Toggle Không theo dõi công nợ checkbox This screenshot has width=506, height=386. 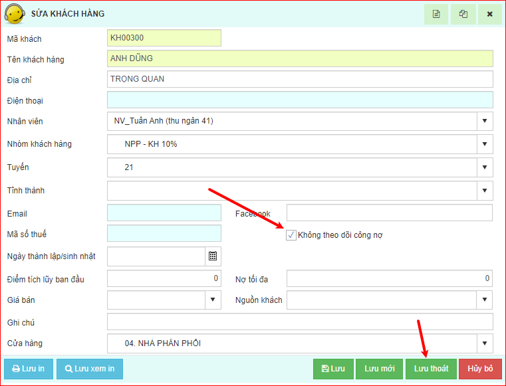(291, 235)
